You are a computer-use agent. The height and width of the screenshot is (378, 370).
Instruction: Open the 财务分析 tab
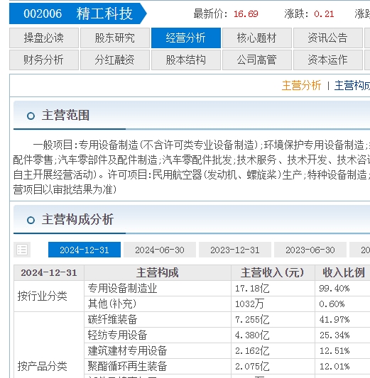[x=44, y=60]
